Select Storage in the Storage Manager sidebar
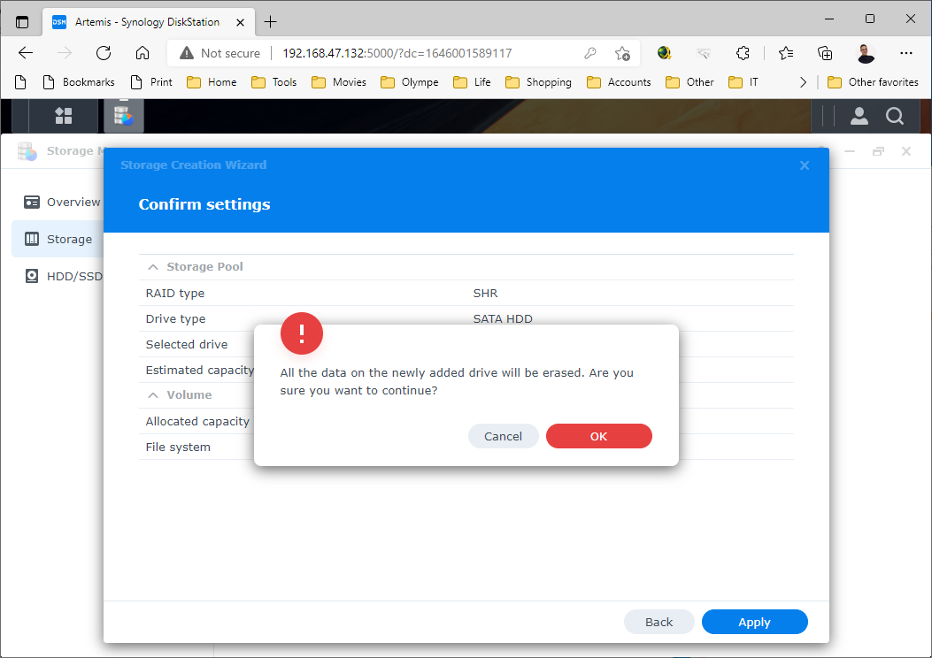This screenshot has height=658, width=932. (x=58, y=239)
